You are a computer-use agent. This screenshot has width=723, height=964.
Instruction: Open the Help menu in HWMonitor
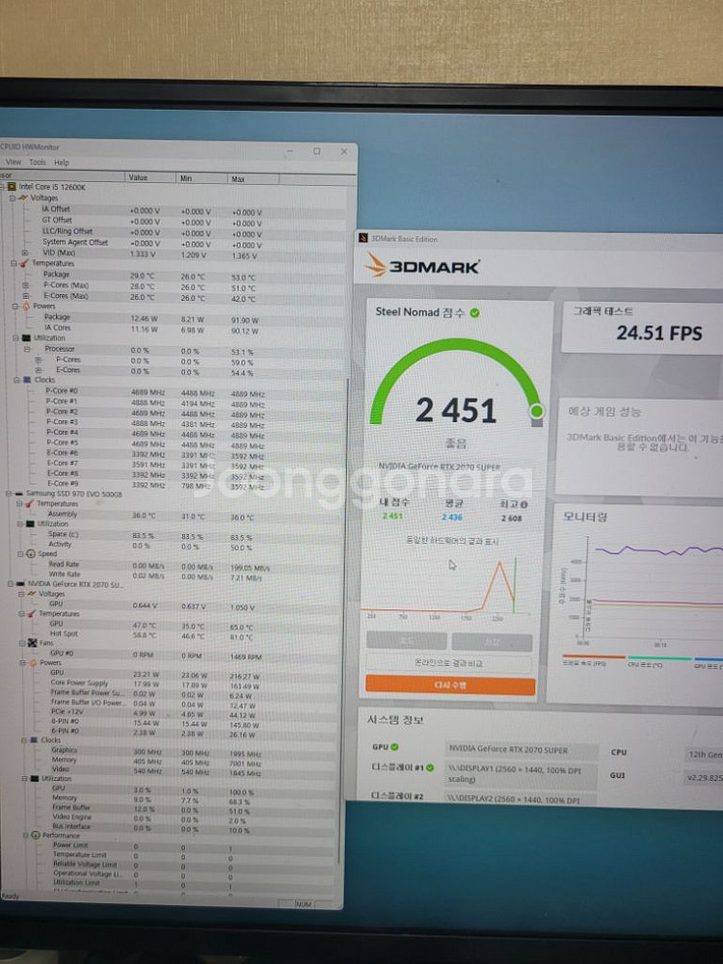tap(62, 163)
